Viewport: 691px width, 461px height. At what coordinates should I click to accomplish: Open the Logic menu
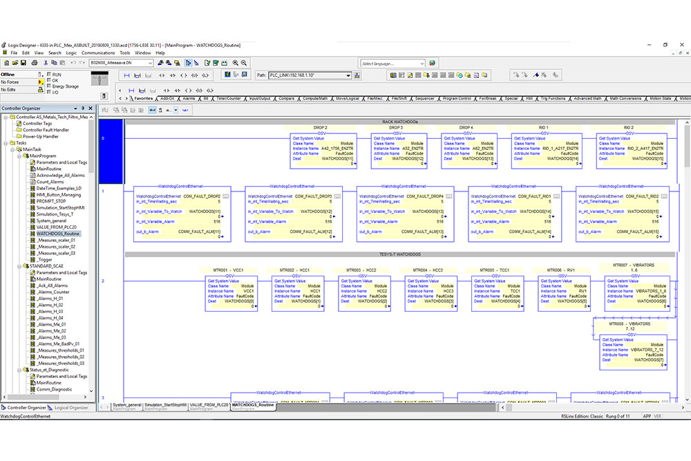[71, 53]
